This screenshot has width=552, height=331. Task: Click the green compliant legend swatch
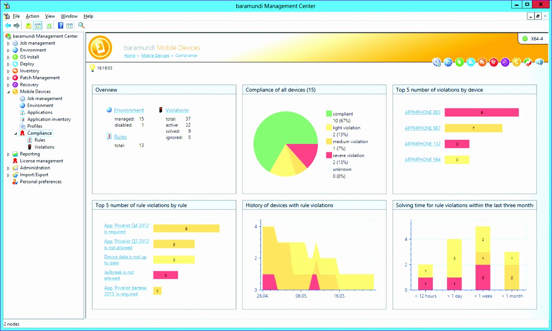[x=329, y=113]
